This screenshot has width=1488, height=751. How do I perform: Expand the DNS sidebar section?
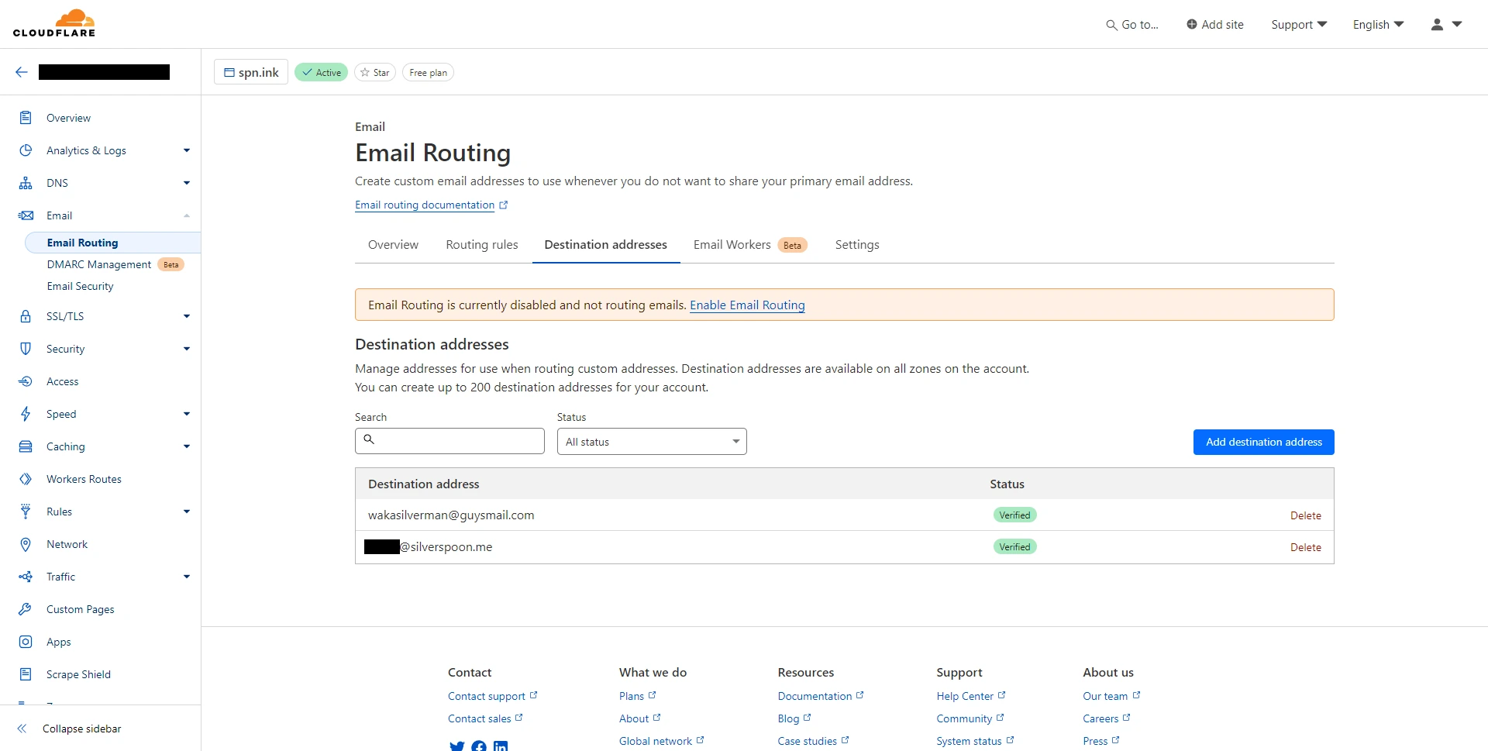point(186,183)
